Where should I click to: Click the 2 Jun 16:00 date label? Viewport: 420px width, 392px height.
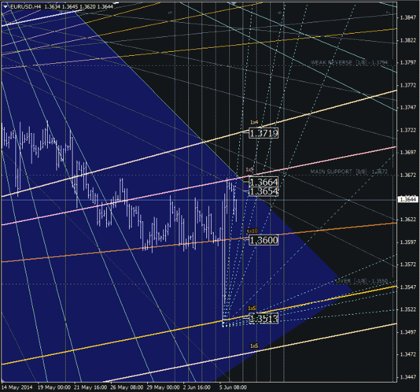point(197,387)
